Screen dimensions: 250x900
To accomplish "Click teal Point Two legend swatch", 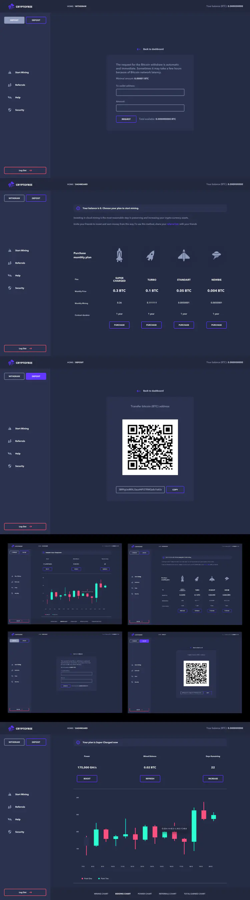I will [99, 878].
